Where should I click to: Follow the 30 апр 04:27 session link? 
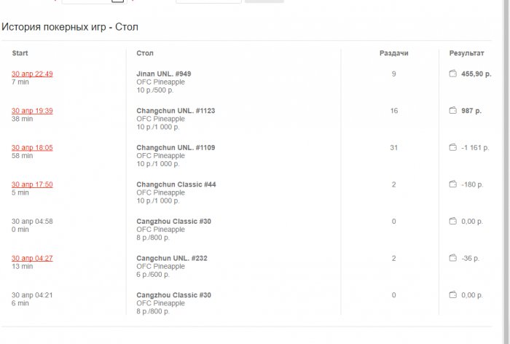coord(32,258)
